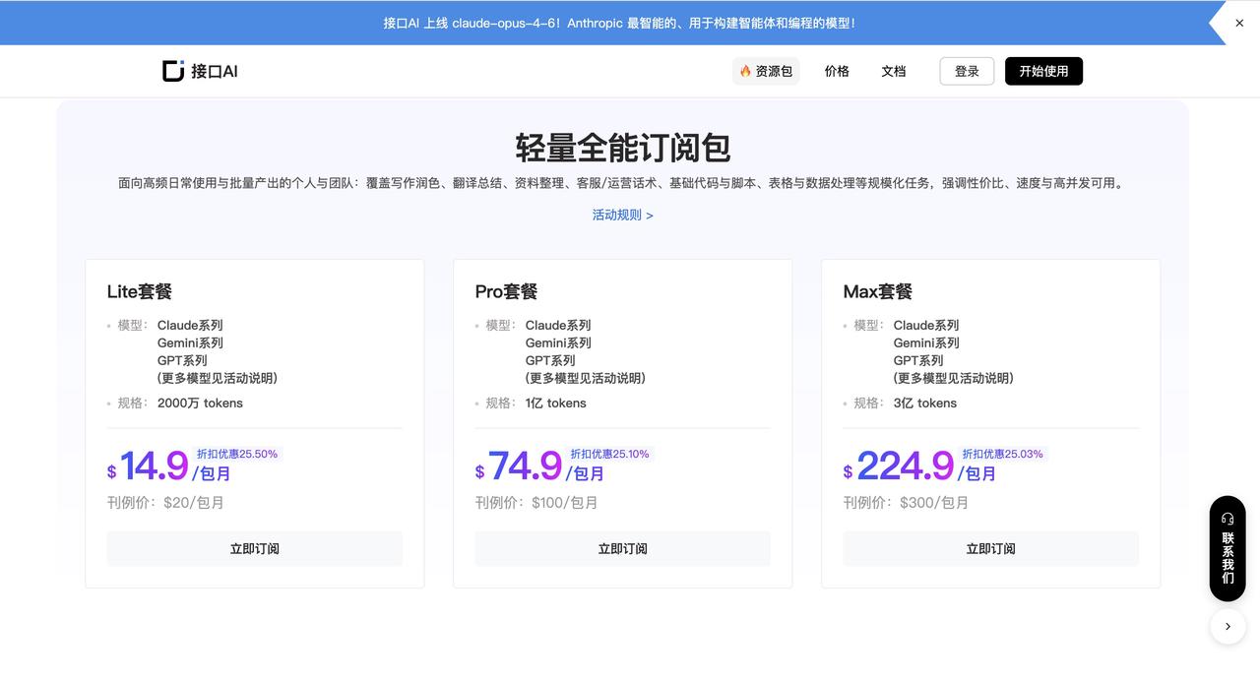Click the 轻量全能订阅包 heading

point(622,148)
